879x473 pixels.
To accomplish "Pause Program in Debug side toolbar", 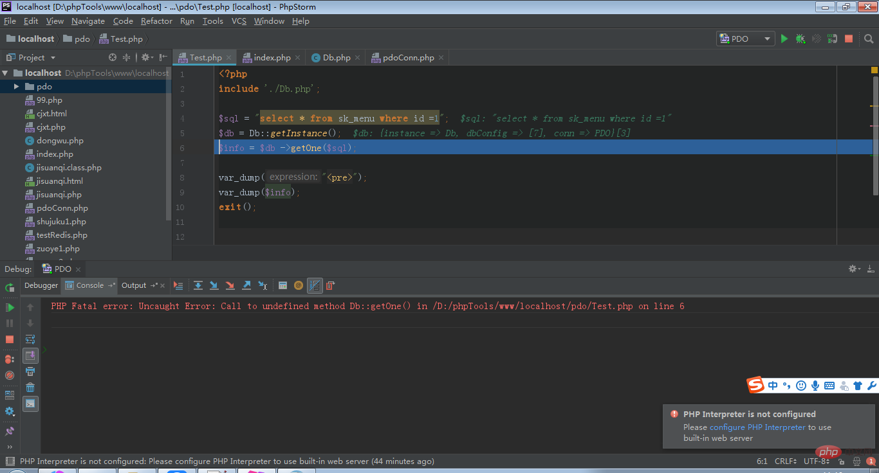I will 10,324.
